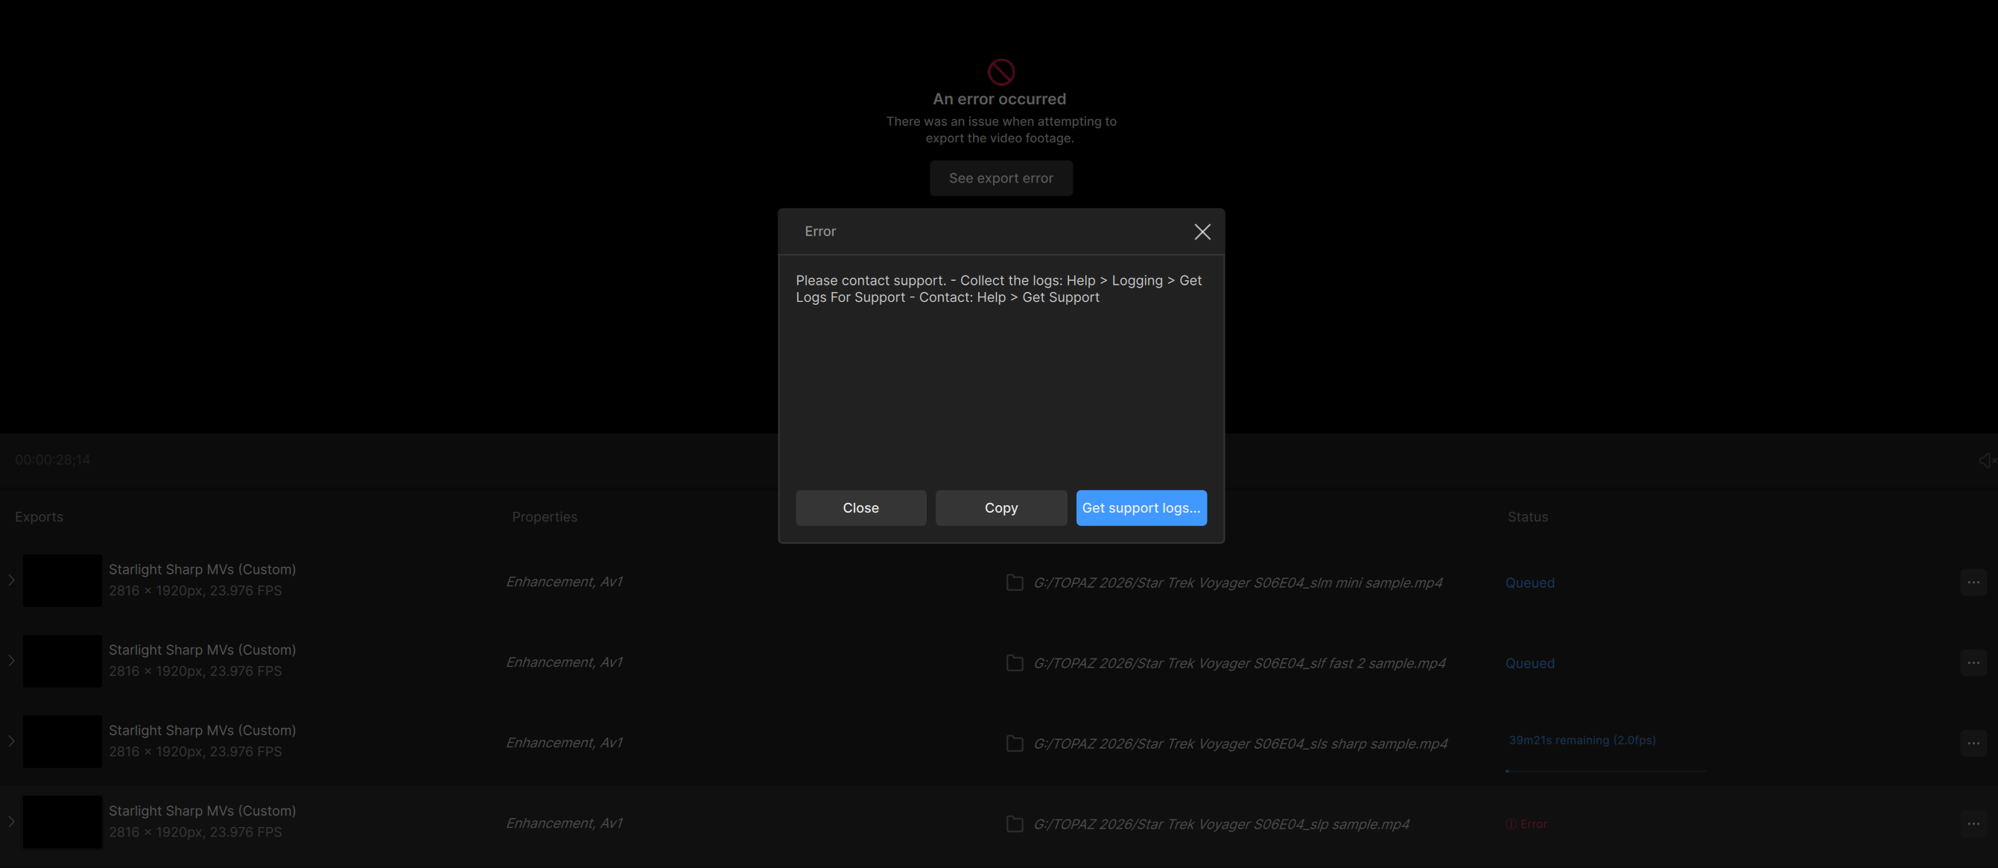Click the Close button in Error dialog

pos(860,508)
